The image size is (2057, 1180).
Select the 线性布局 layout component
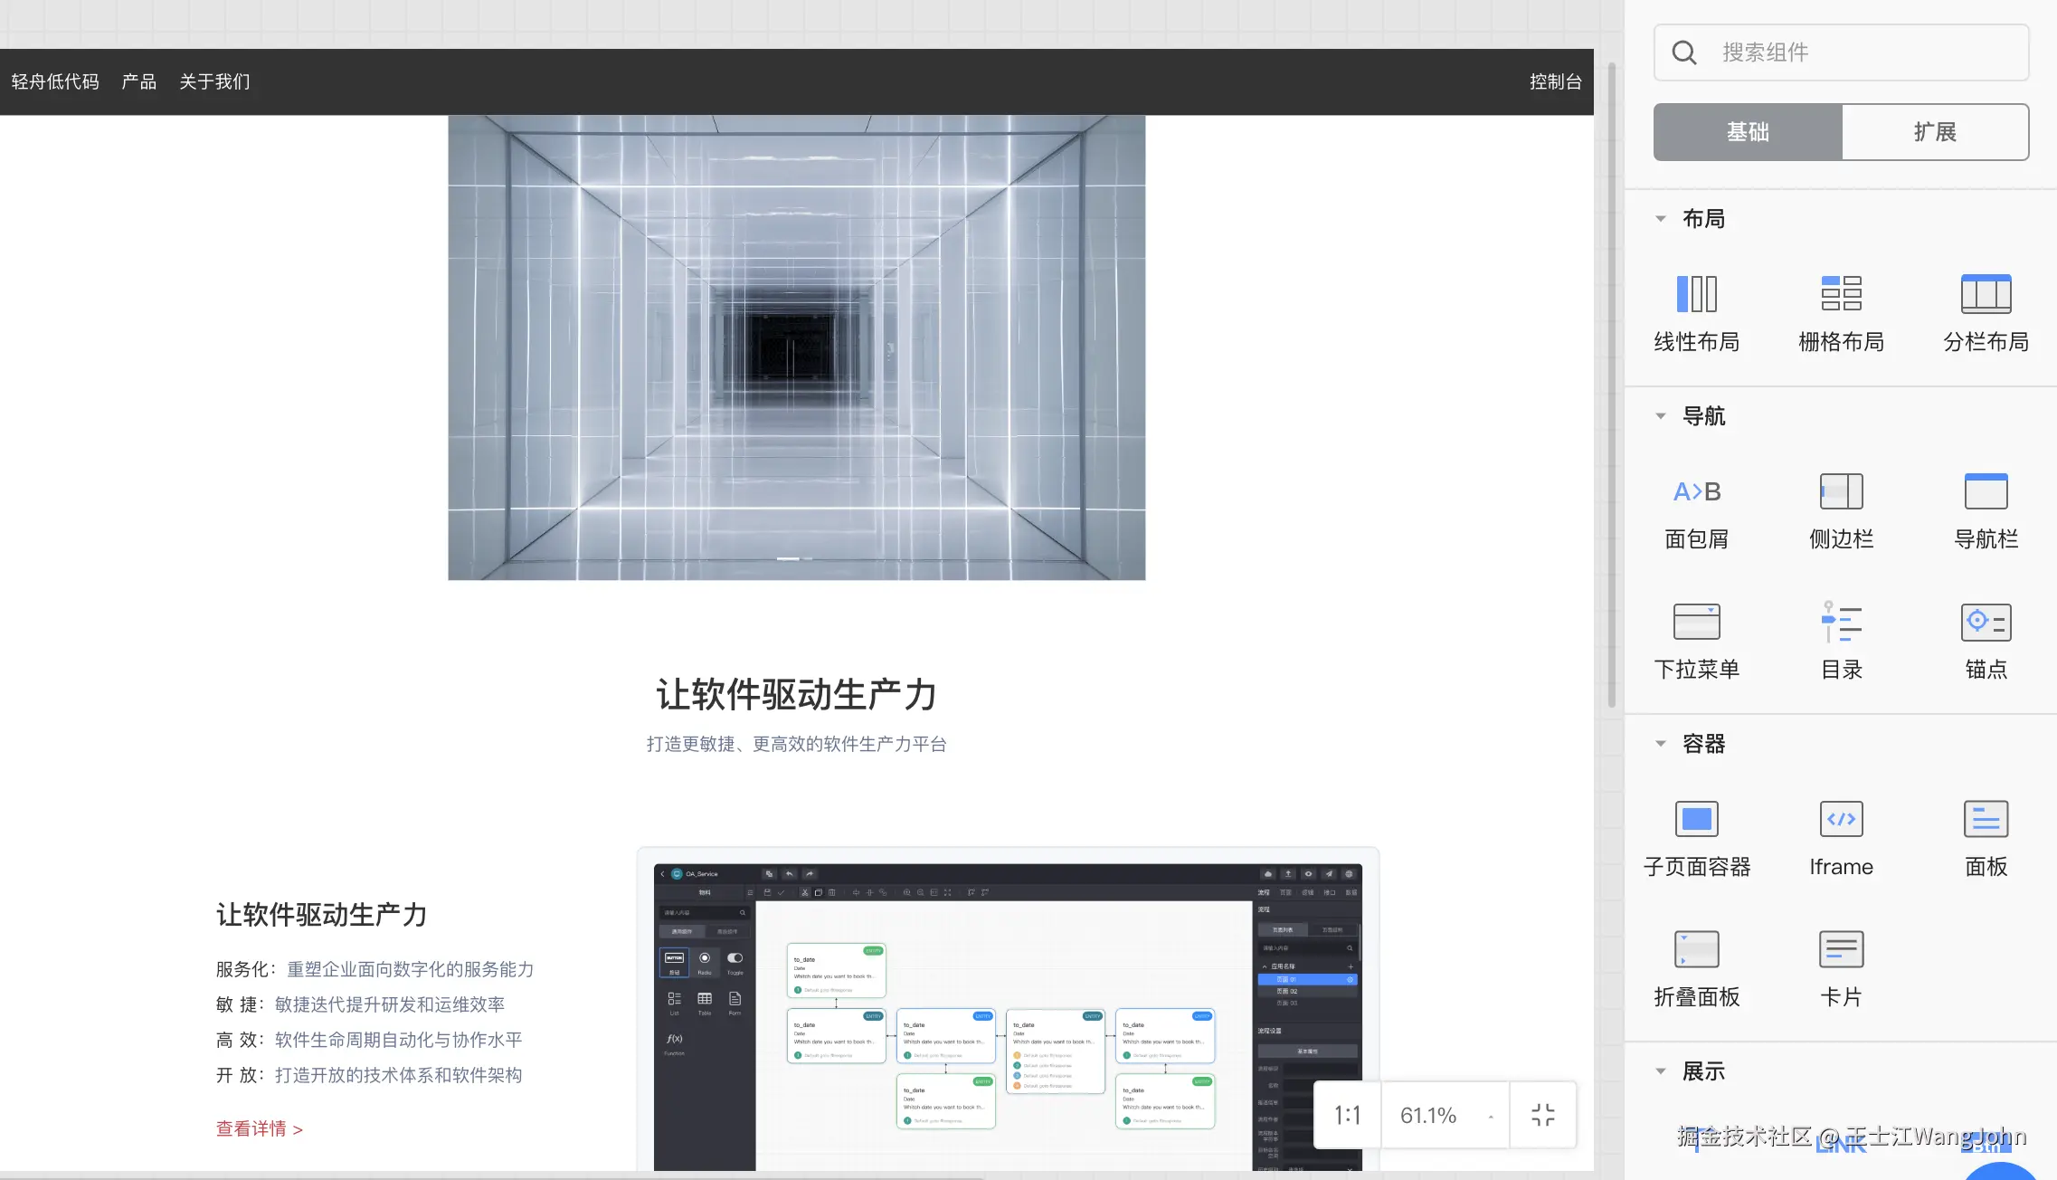[x=1694, y=312]
